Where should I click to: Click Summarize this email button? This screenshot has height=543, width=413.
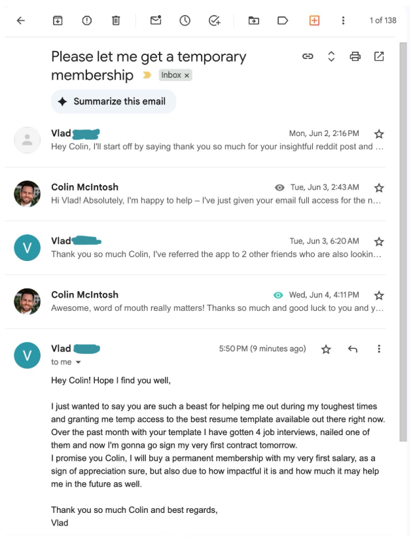(x=114, y=101)
